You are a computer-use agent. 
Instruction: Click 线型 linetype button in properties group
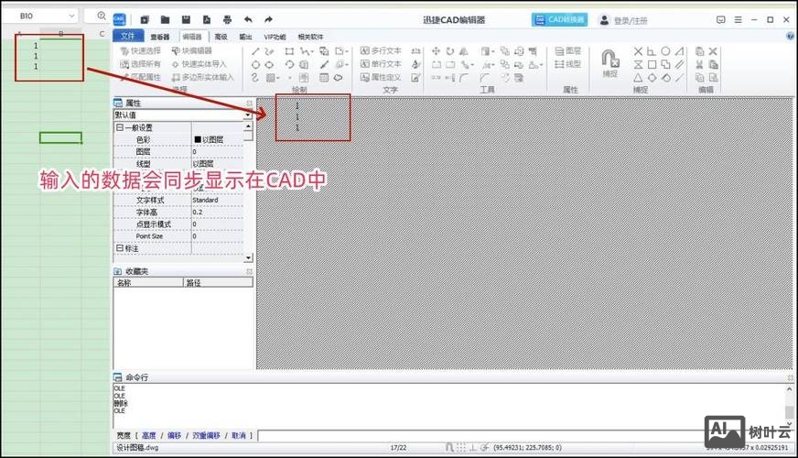point(568,64)
